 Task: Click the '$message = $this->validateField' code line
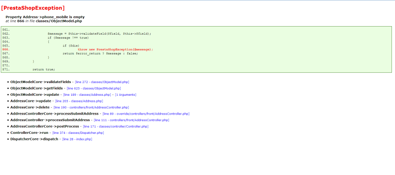click(99, 33)
